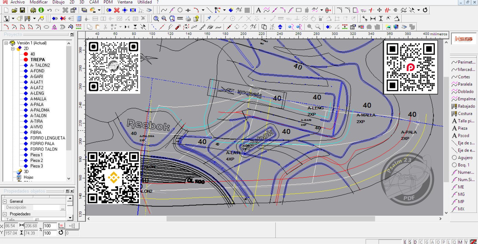Select Perimet... line type in right panel

(x=464, y=62)
